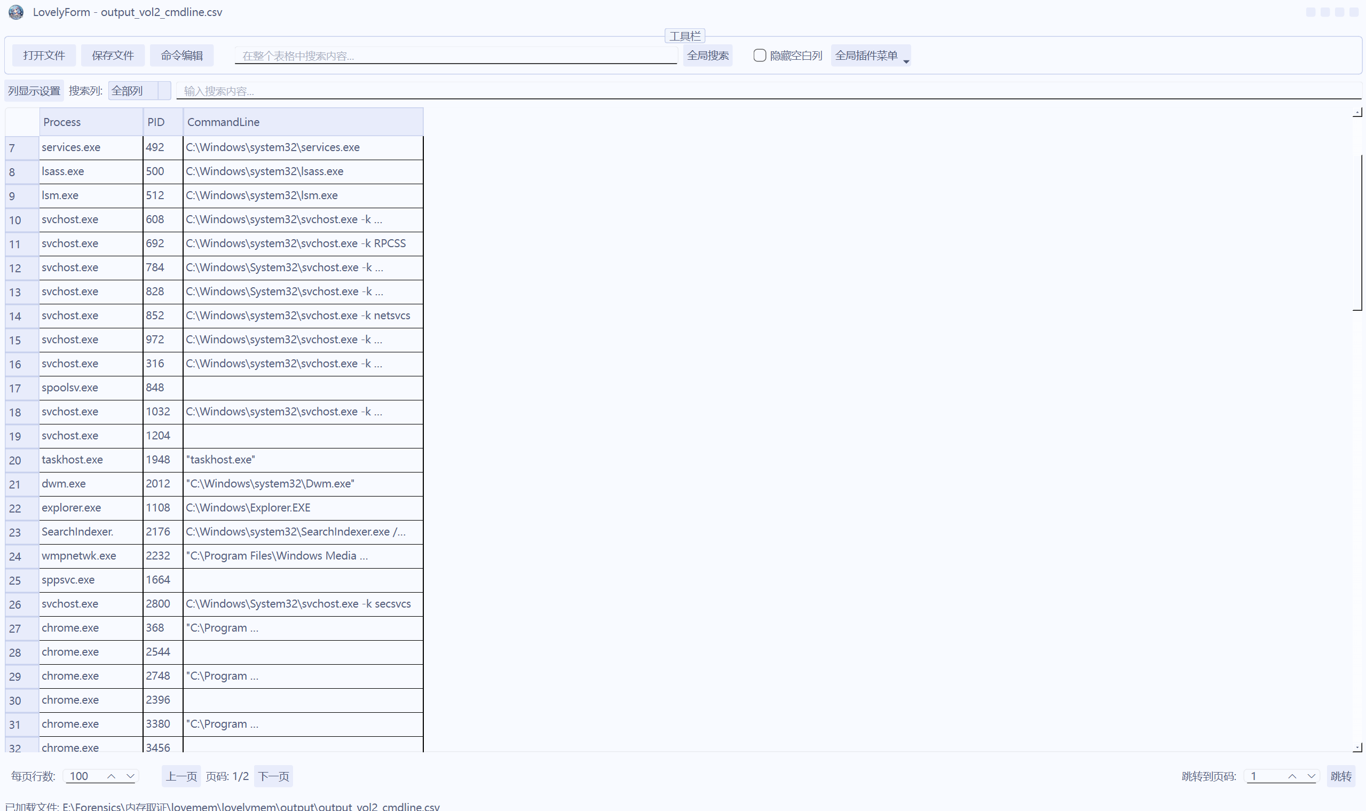Image resolution: width=1366 pixels, height=811 pixels.
Task: Sort by the CommandLine column header
Action: (303, 122)
